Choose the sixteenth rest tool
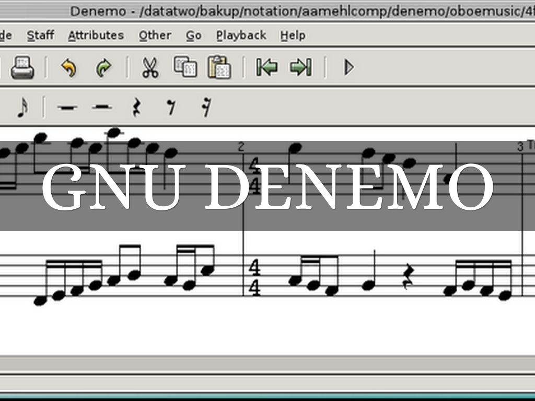The width and height of the screenshot is (535, 401). click(206, 108)
